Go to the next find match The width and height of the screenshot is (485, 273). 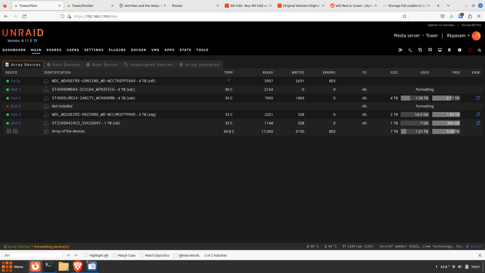(x=76, y=256)
